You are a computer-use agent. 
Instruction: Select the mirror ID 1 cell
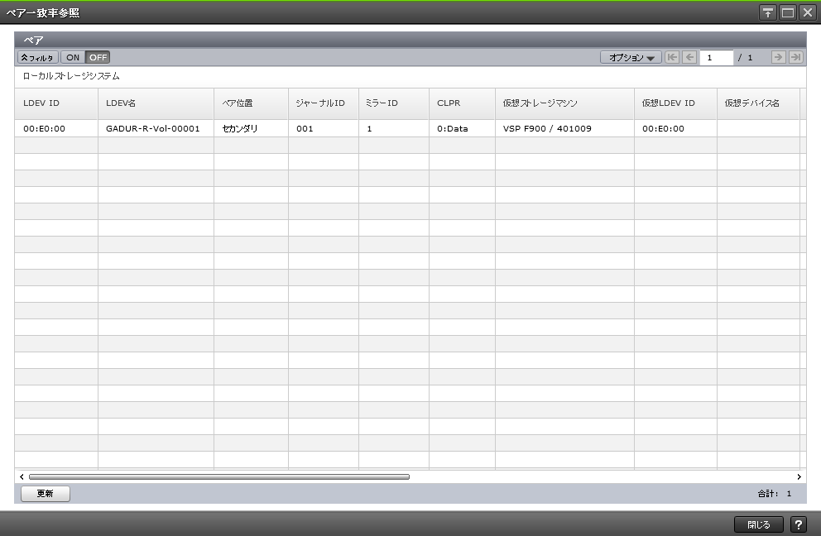tap(394, 129)
